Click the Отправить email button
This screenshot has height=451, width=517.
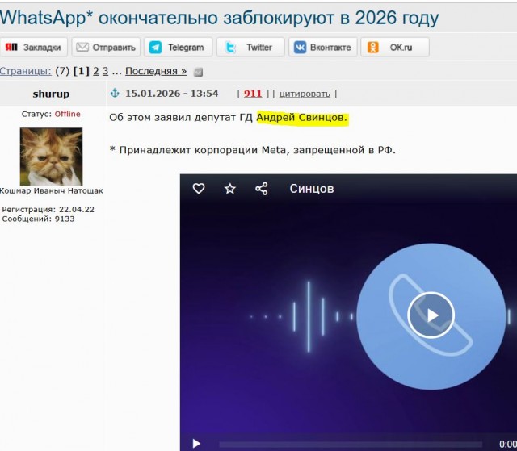[106, 47]
